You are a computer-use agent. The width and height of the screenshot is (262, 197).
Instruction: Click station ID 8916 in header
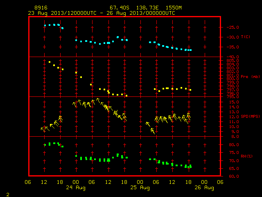pos(41,8)
